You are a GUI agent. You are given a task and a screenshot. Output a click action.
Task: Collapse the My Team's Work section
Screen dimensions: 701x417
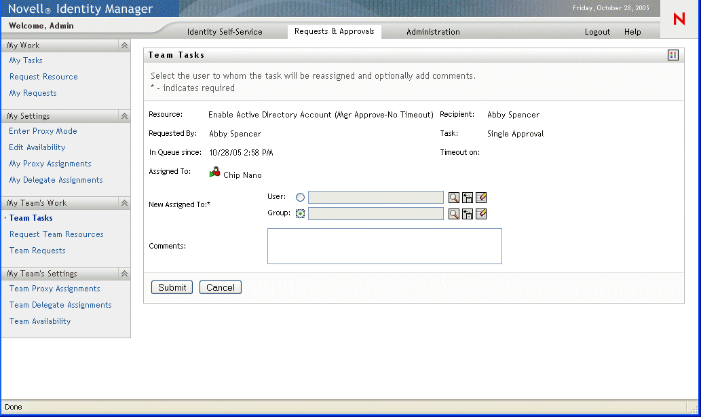point(124,203)
